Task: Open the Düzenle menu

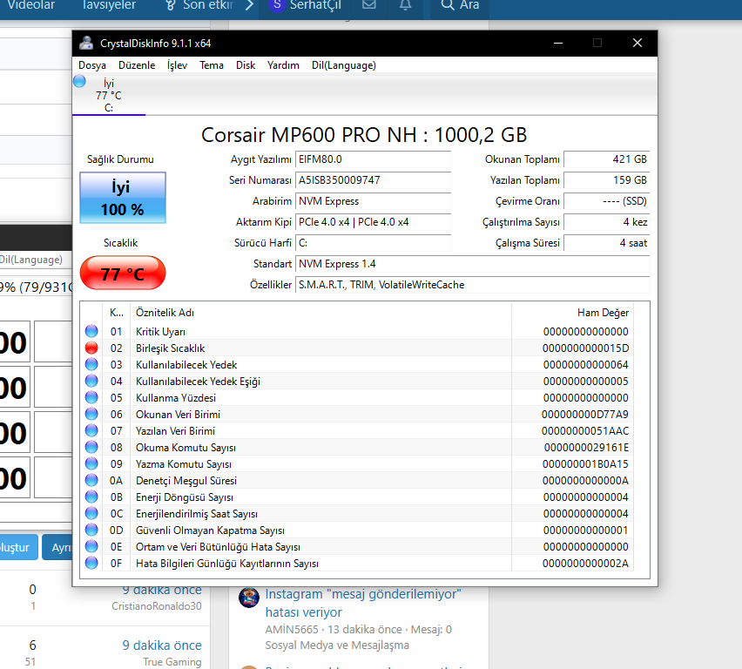Action: coord(137,65)
